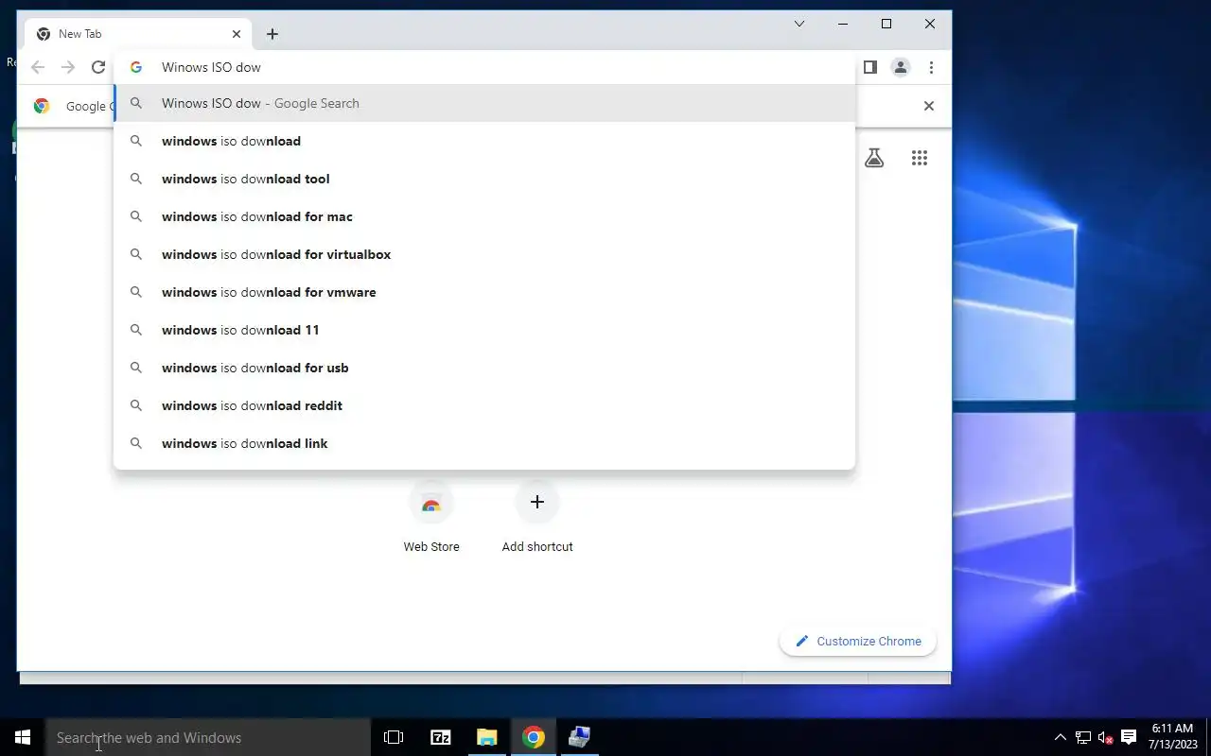The width and height of the screenshot is (1211, 756).
Task: Open File Explorer from the taskbar
Action: tap(486, 737)
